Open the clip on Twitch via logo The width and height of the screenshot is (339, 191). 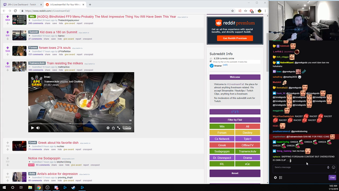127,128
